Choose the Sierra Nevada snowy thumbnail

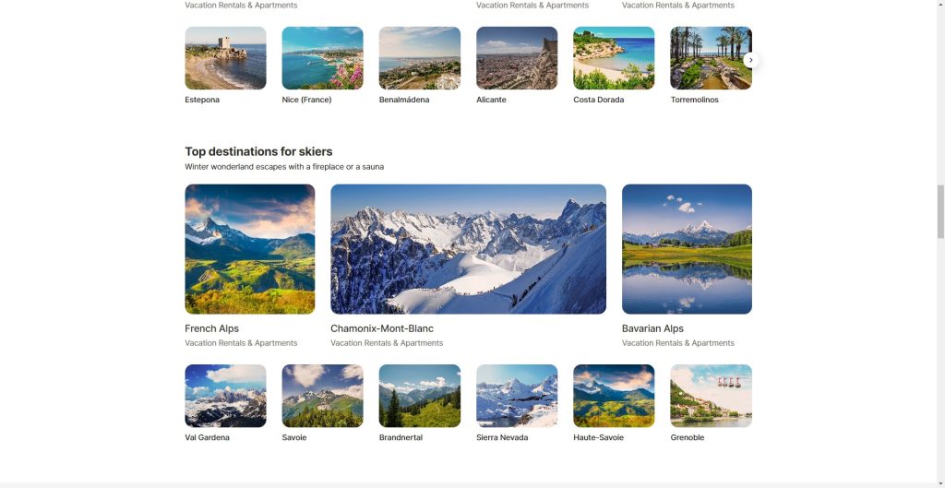517,396
